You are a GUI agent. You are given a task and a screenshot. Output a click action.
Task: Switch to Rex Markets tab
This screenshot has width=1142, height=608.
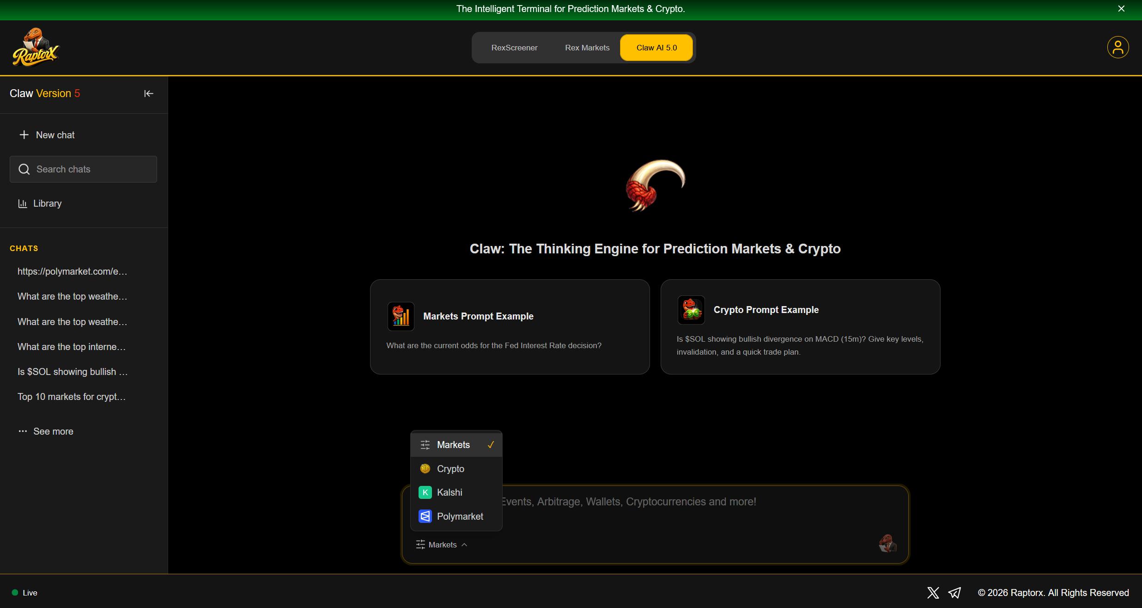coord(587,48)
